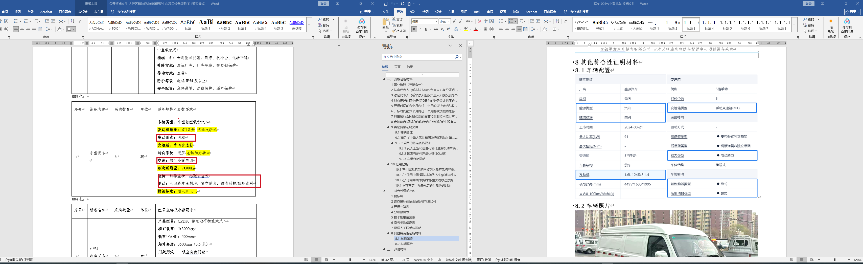
Task: Click 共享 button in the right Word window
Action: [852, 12]
